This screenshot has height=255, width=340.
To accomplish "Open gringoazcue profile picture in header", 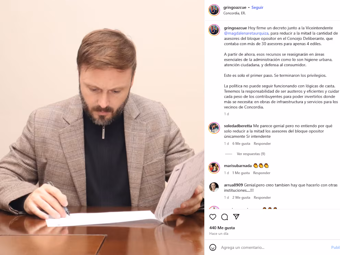I will coord(214,10).
